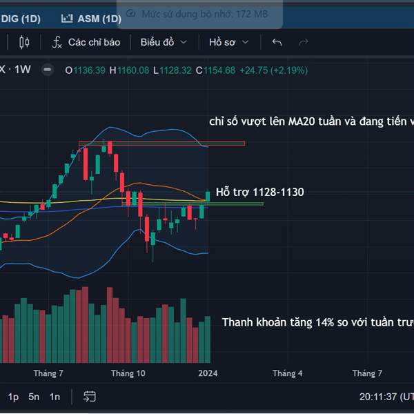Click the 20:11:37 clock timezone
Screen dimensions: 414x414
point(386,397)
